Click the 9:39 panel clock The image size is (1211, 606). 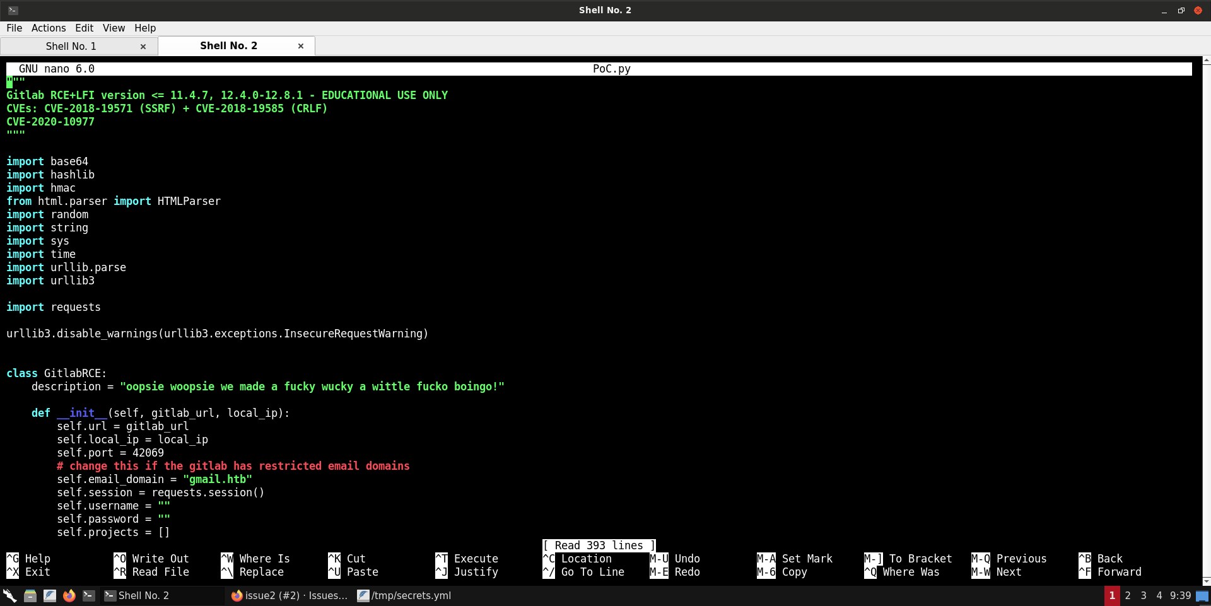1180,595
